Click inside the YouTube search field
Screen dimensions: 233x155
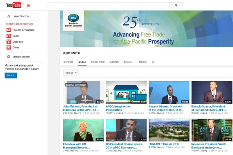pyautogui.click(x=108, y=5)
